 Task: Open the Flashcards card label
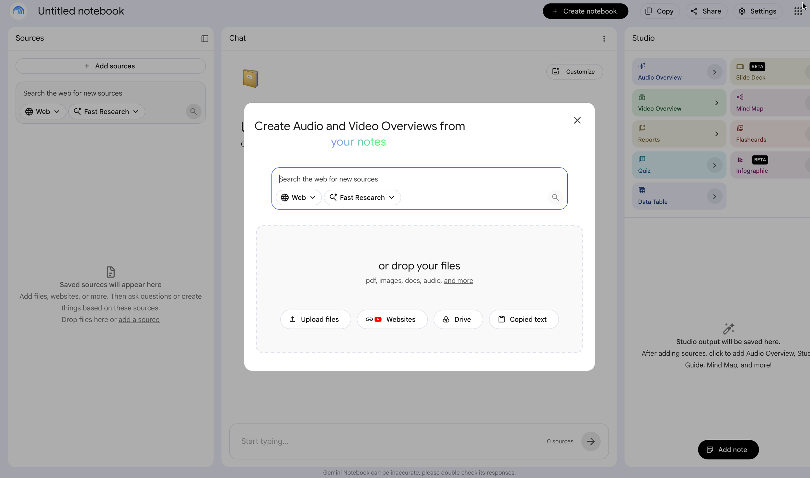(x=751, y=140)
